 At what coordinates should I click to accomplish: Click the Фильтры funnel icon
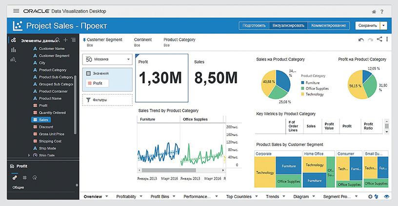[x=88, y=100]
